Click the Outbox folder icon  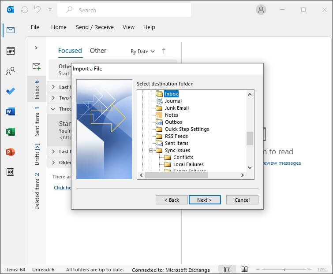[x=159, y=122]
